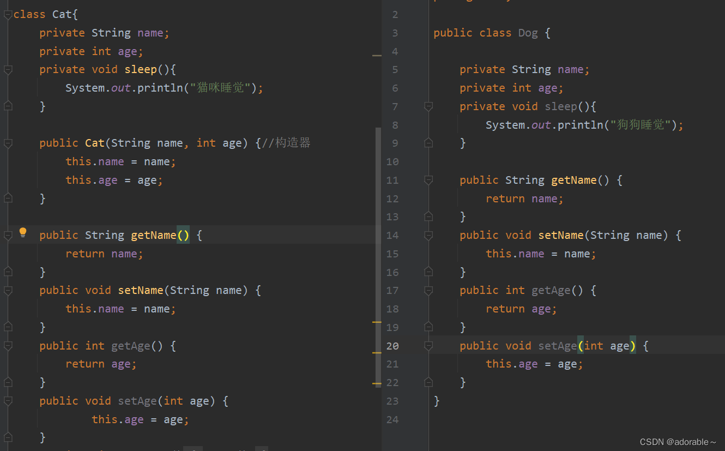This screenshot has height=451, width=725.
Task: Click the fold end marker closing Cat's getName()
Action: point(8,272)
